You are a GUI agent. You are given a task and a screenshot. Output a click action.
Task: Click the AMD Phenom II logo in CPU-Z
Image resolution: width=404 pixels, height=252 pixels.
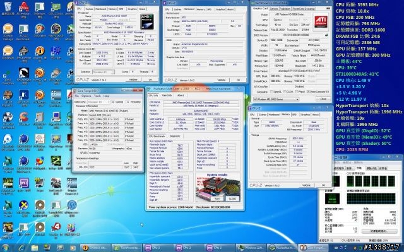147,21
